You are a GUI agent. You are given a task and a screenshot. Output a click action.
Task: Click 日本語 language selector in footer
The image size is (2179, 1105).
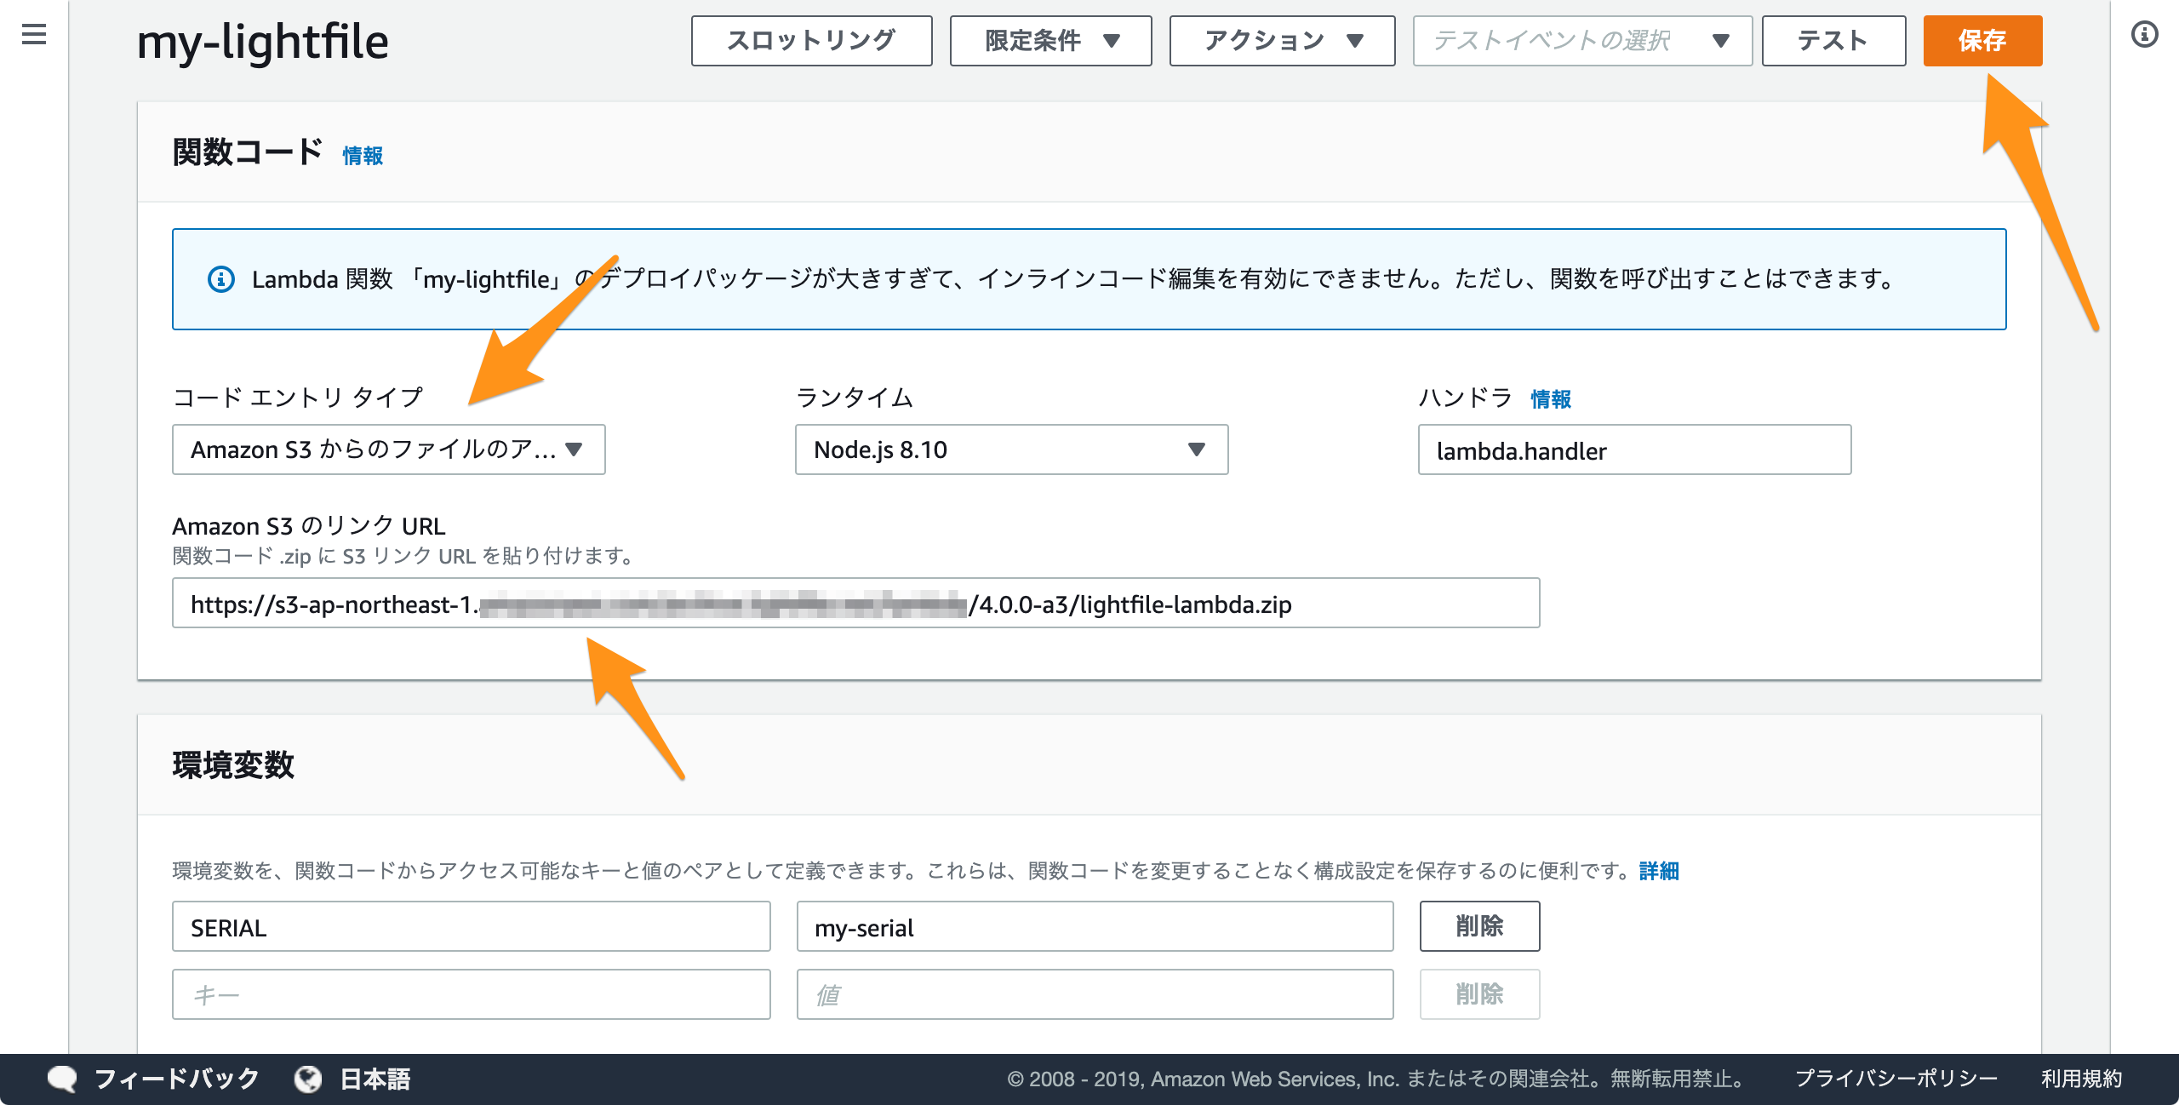coord(375,1079)
